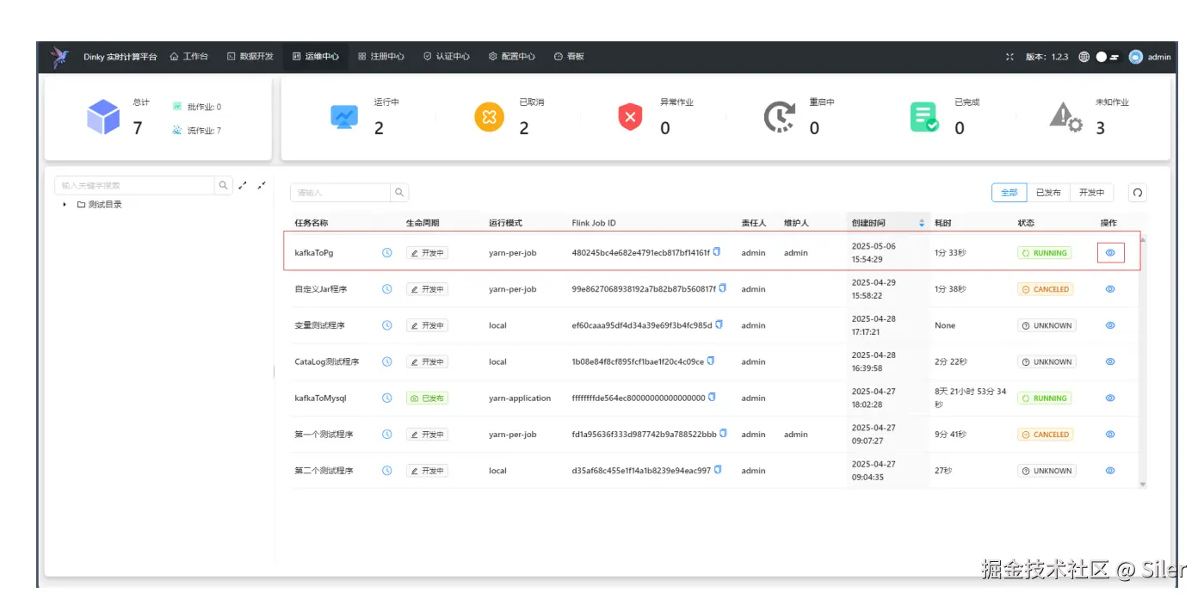Open 认证中心 menu item
The image size is (1204, 599).
[447, 57]
